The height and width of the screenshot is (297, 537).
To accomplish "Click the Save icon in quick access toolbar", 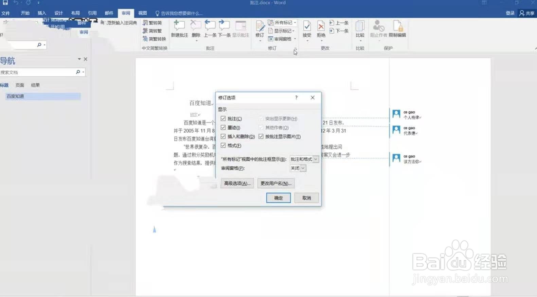I will click(x=5, y=2).
